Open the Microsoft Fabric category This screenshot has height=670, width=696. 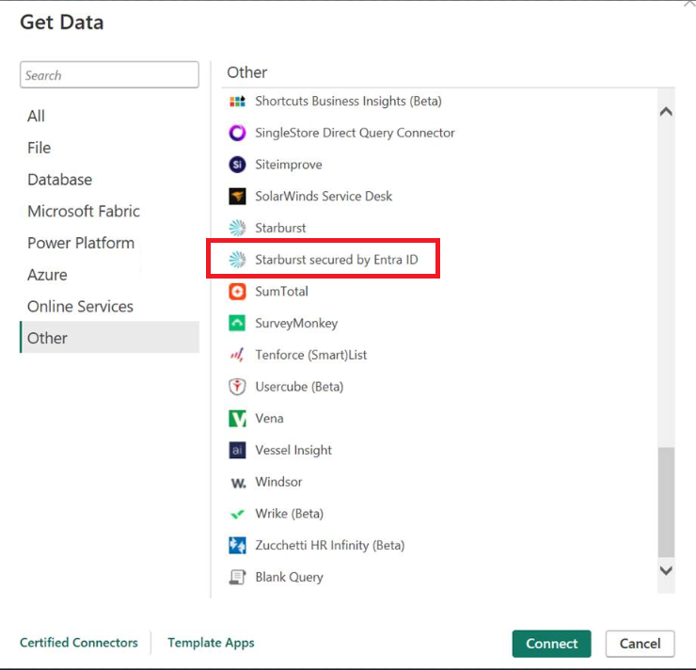[x=110, y=211]
